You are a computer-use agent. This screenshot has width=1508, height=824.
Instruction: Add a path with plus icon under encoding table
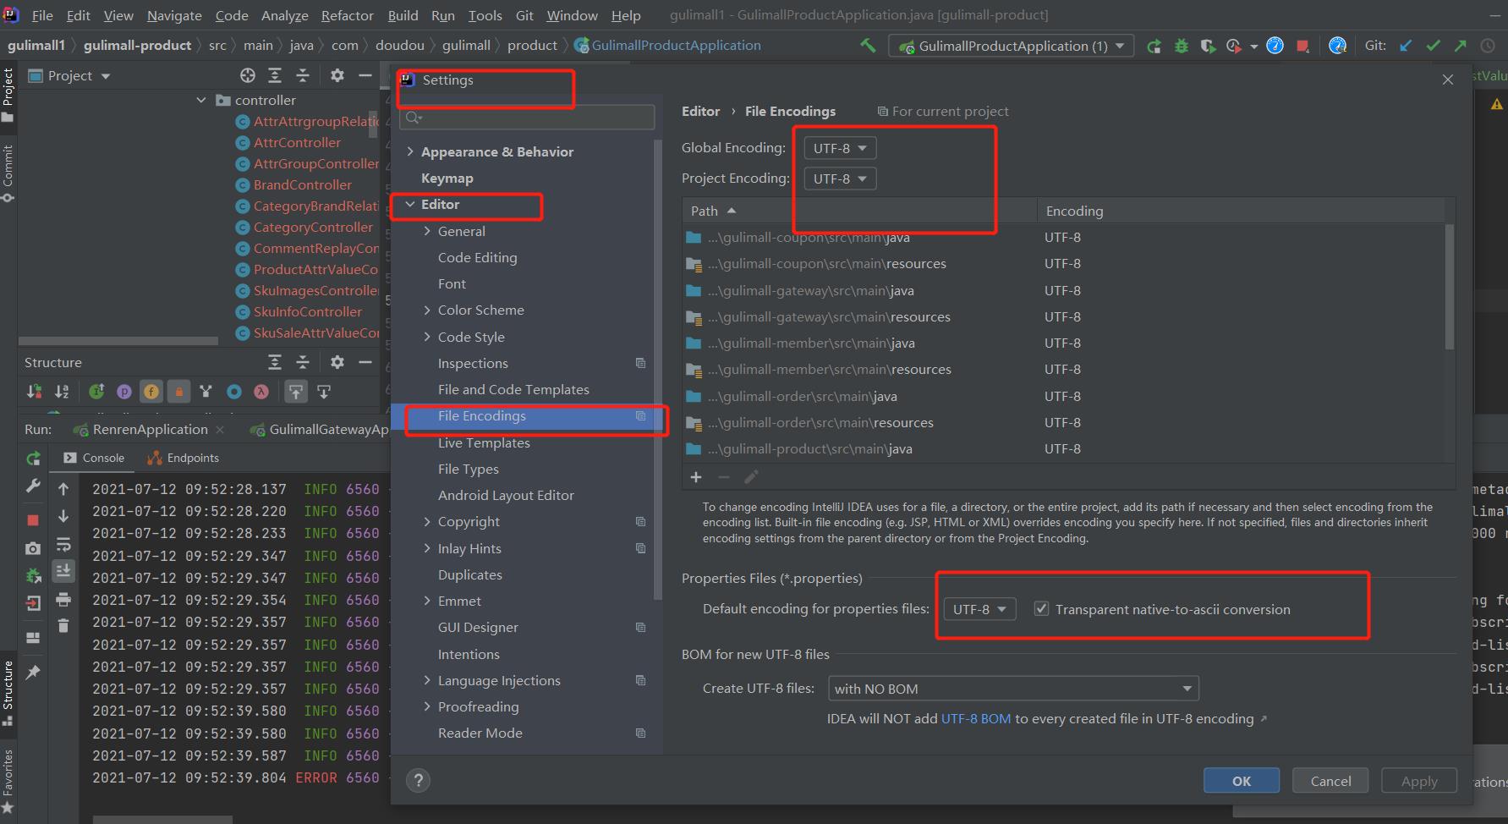pyautogui.click(x=696, y=477)
